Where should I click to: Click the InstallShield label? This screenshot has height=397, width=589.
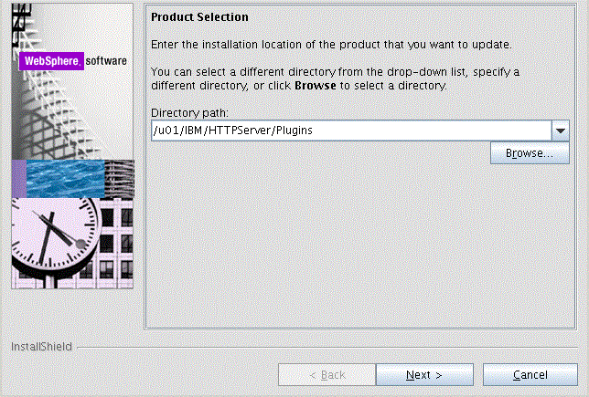point(41,347)
